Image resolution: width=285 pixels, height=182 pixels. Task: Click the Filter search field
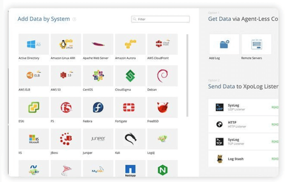(x=160, y=19)
